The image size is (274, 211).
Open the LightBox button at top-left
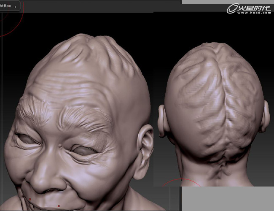10,6
